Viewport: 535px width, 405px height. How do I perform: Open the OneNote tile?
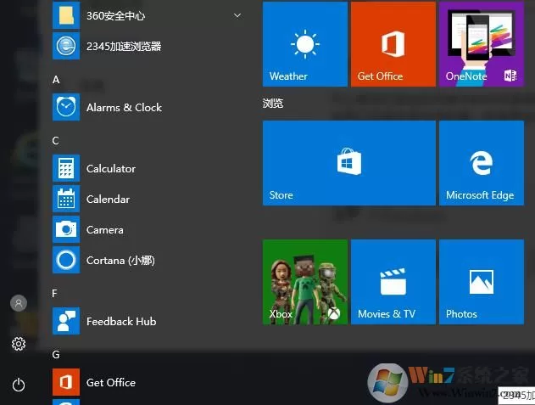click(482, 44)
